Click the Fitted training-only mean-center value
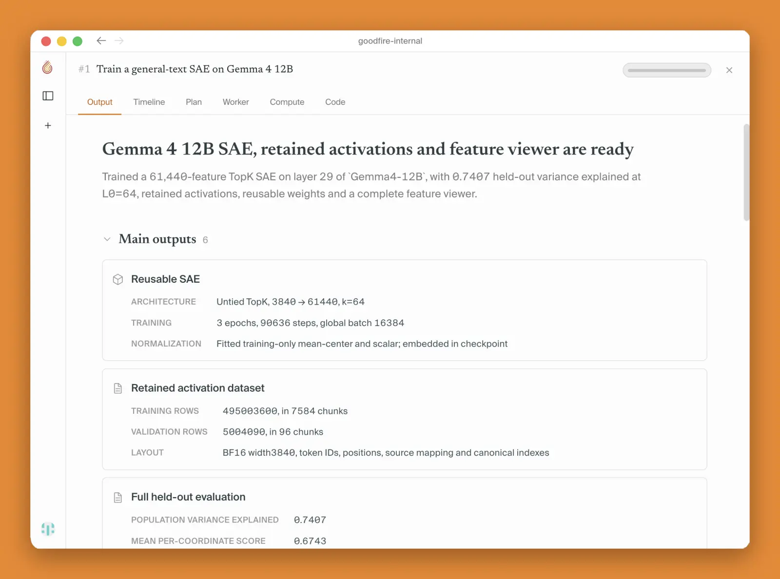Image resolution: width=780 pixels, height=579 pixels. [x=362, y=344]
